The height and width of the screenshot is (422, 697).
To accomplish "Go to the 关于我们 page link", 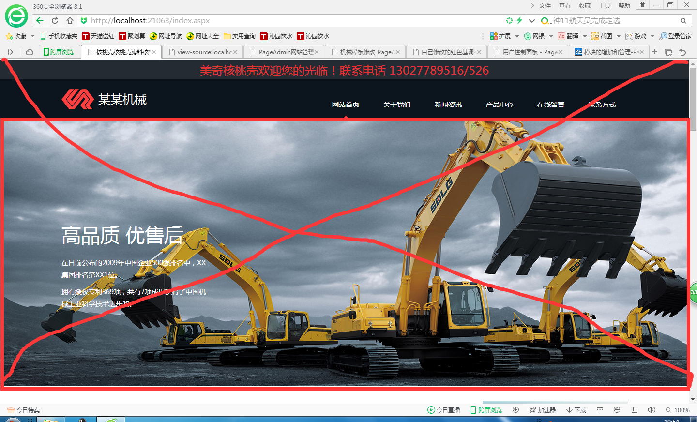I will tap(396, 105).
